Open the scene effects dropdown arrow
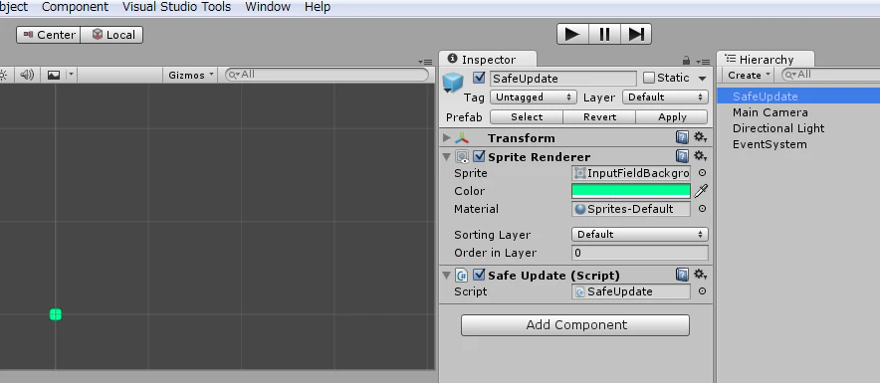This screenshot has height=383, width=880. point(71,75)
